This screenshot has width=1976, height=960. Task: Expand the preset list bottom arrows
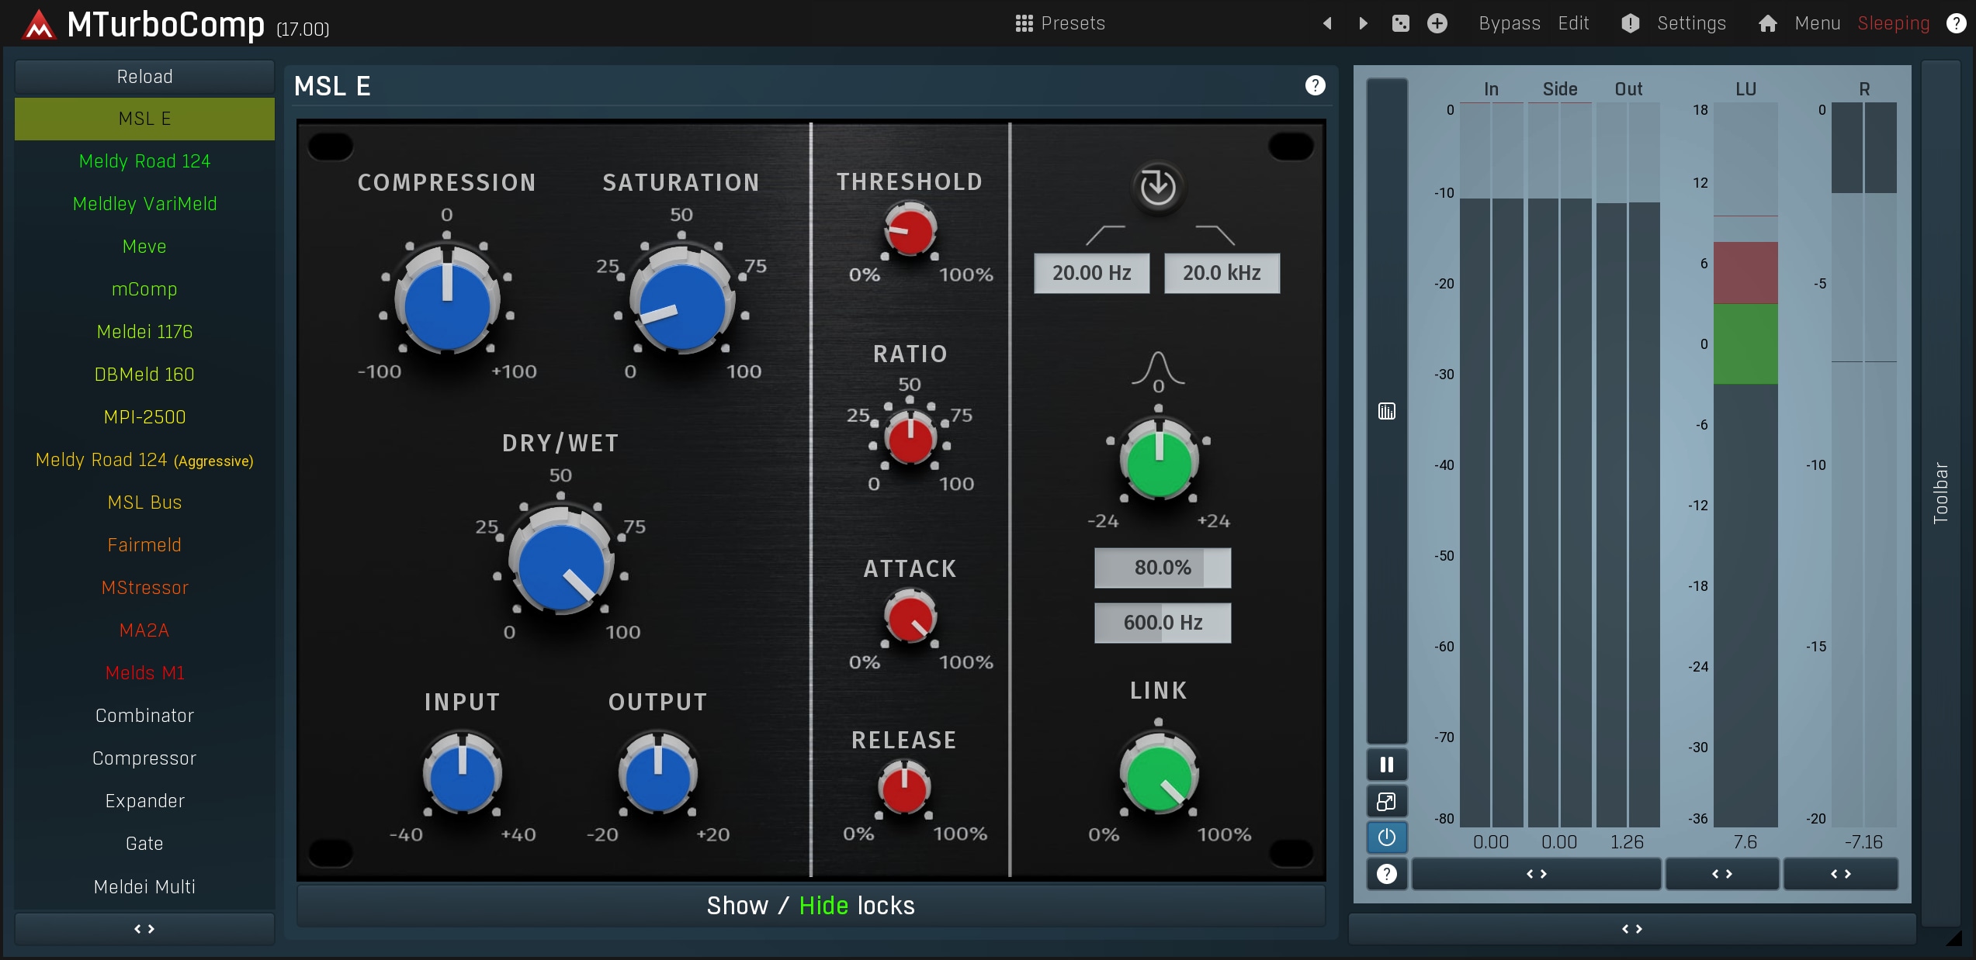tap(144, 928)
